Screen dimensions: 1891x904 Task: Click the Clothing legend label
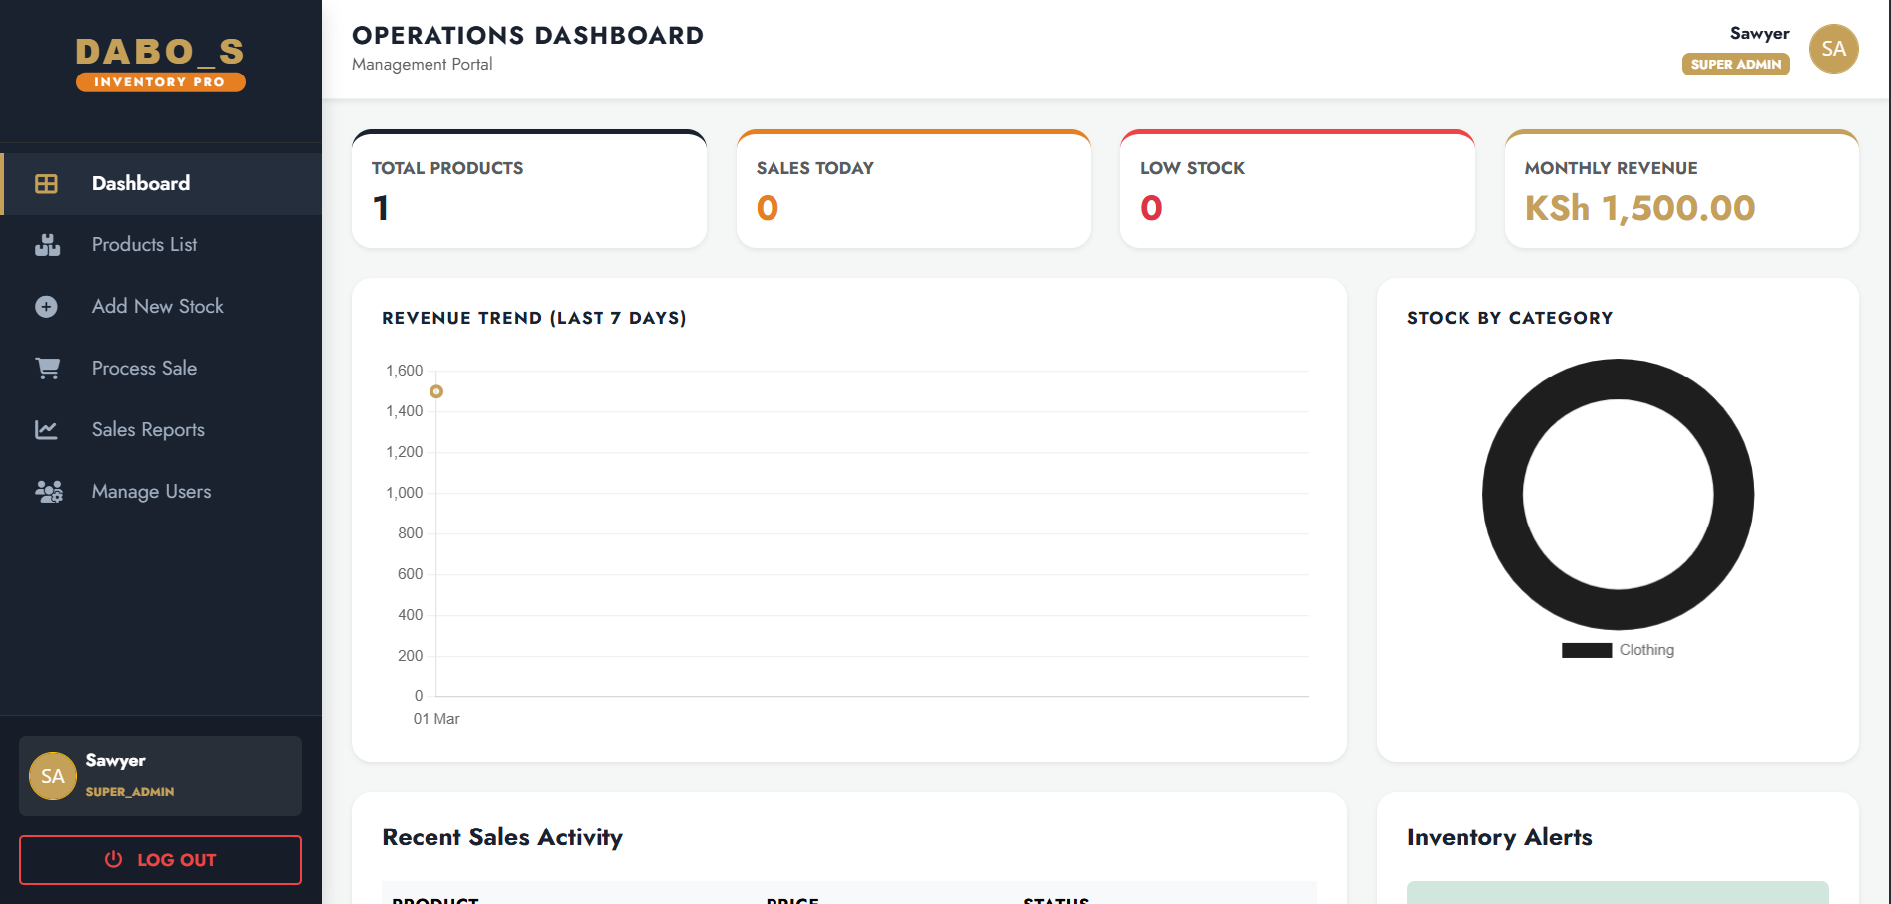(1646, 650)
